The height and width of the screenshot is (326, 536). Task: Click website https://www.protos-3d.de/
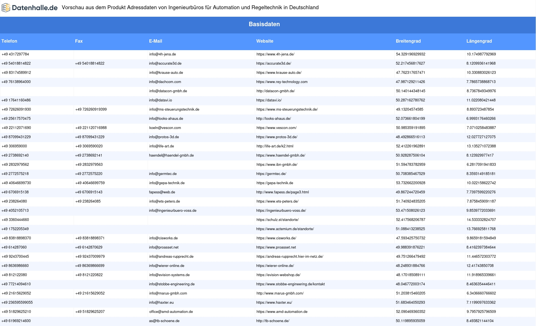(x=277, y=137)
